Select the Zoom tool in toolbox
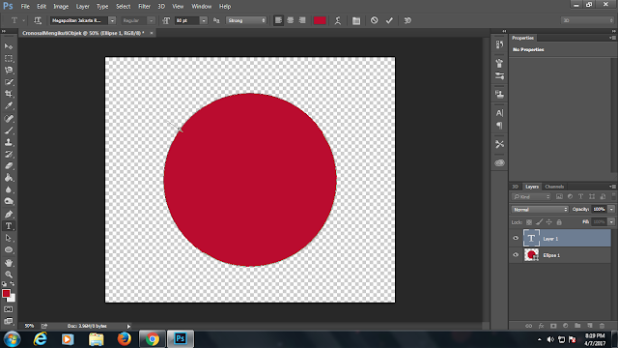Viewport: 618px width, 348px height. (9, 275)
